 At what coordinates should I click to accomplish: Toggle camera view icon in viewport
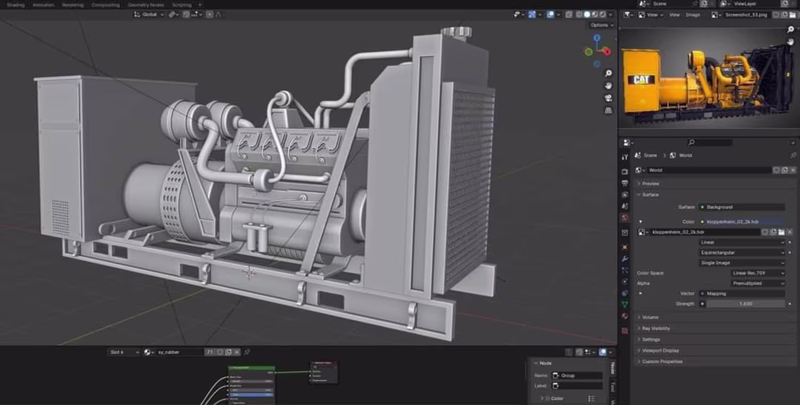608,98
